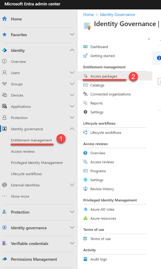Click the Terms of use checkmark icon

tap(85, 239)
